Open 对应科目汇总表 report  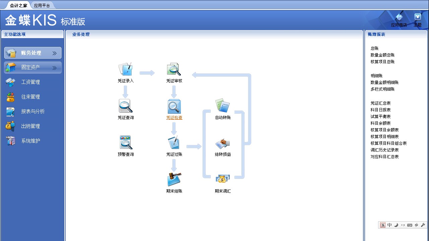[384, 157]
